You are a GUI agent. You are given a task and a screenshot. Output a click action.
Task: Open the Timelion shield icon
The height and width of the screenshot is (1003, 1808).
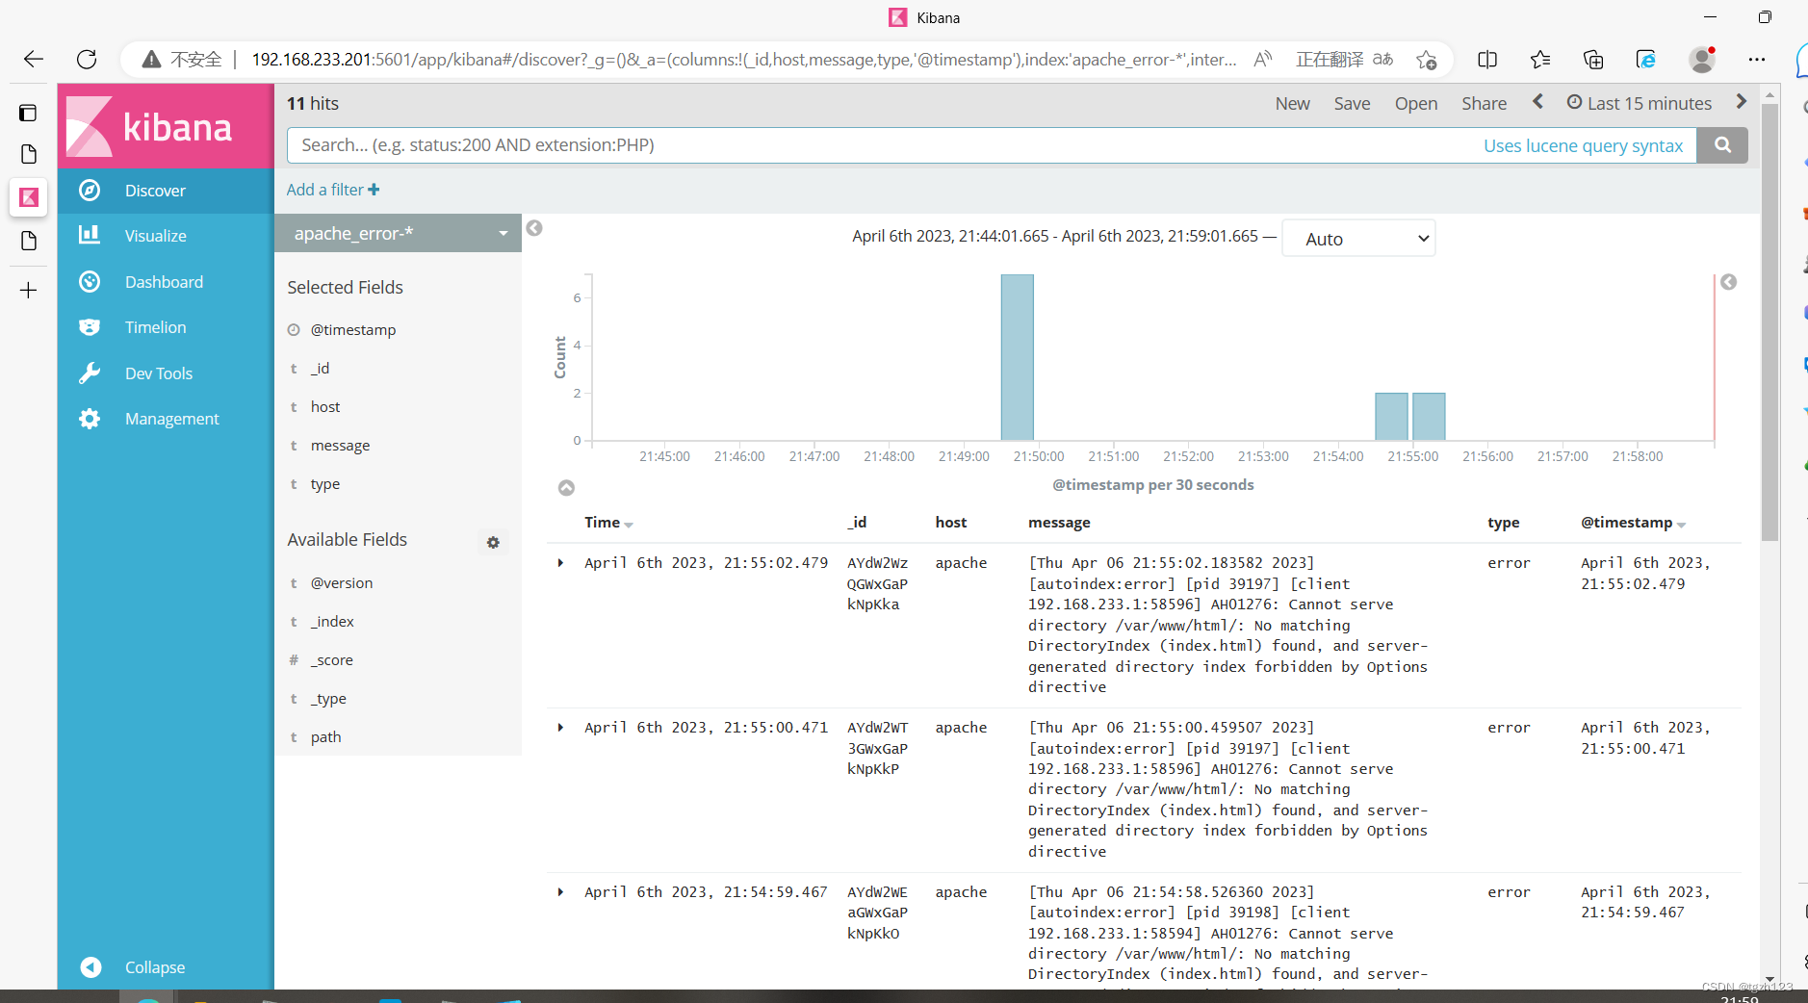(x=90, y=327)
